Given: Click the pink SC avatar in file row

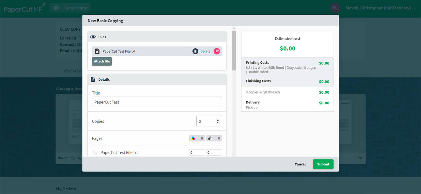Looking at the screenshot, I should (x=217, y=51).
